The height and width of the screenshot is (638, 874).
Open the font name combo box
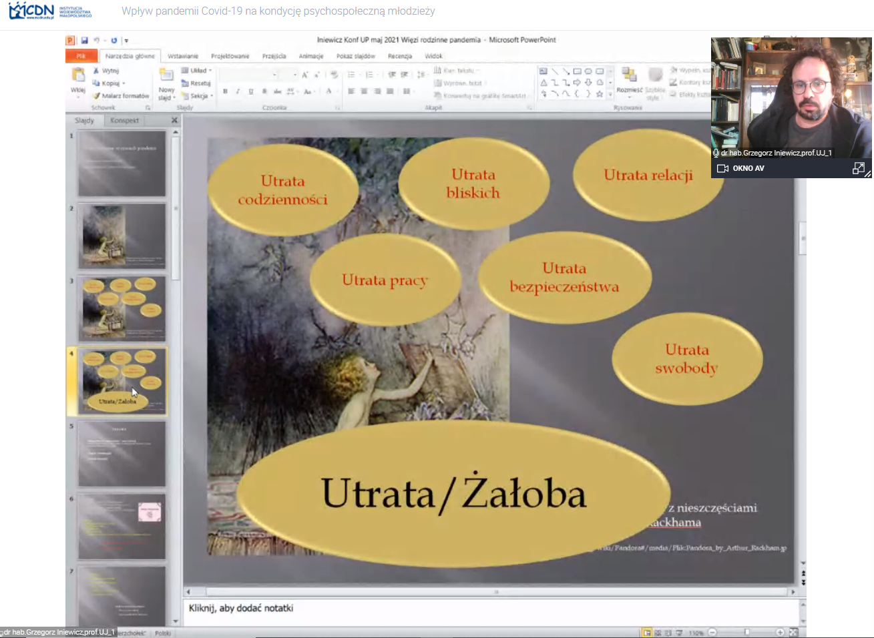(x=248, y=75)
